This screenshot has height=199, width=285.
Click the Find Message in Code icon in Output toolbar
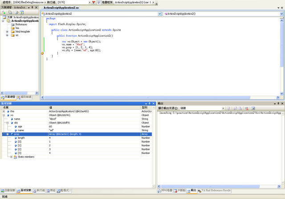pos(228,108)
